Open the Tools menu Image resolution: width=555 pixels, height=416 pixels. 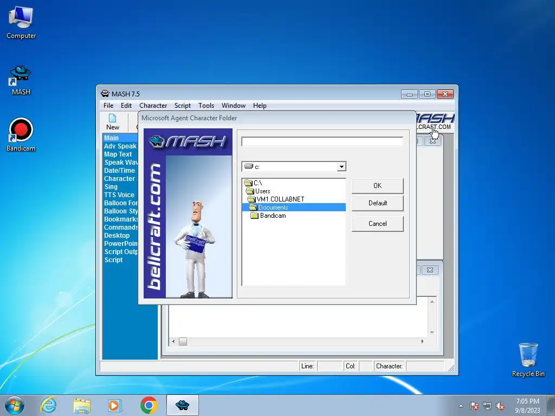206,106
